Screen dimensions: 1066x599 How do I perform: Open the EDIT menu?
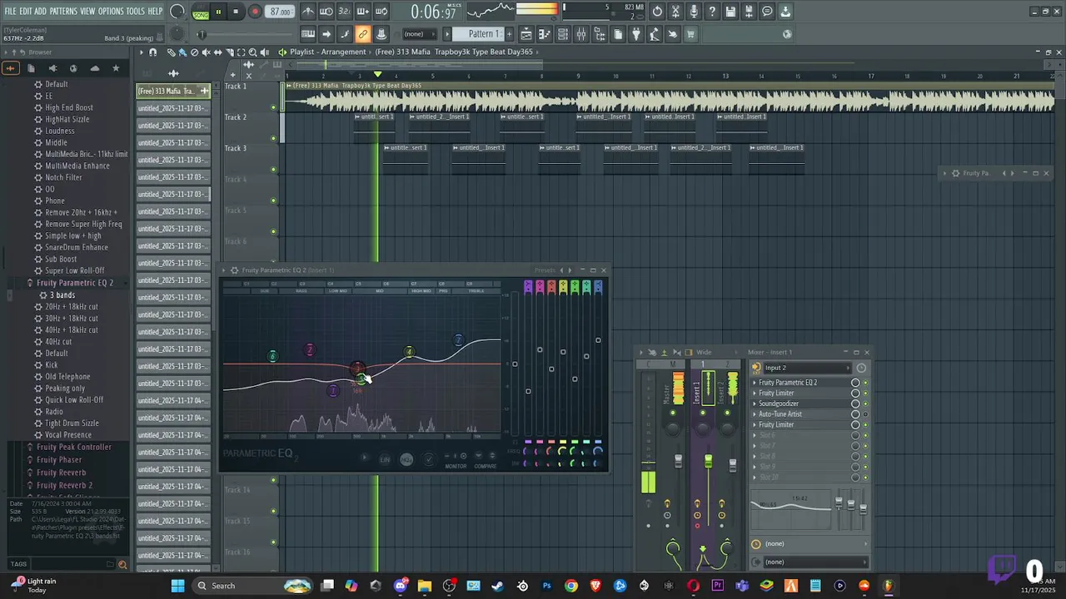tap(26, 12)
